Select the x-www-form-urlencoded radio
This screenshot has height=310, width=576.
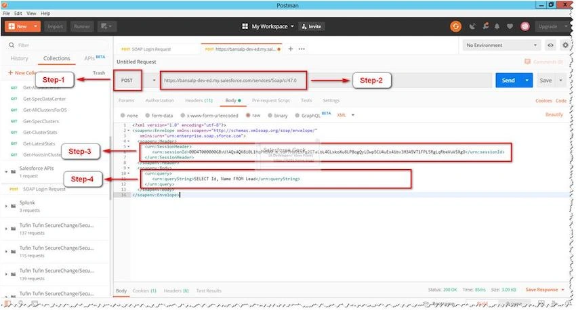point(182,115)
